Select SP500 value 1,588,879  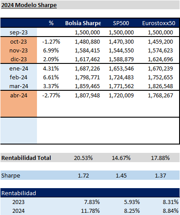click(121, 59)
